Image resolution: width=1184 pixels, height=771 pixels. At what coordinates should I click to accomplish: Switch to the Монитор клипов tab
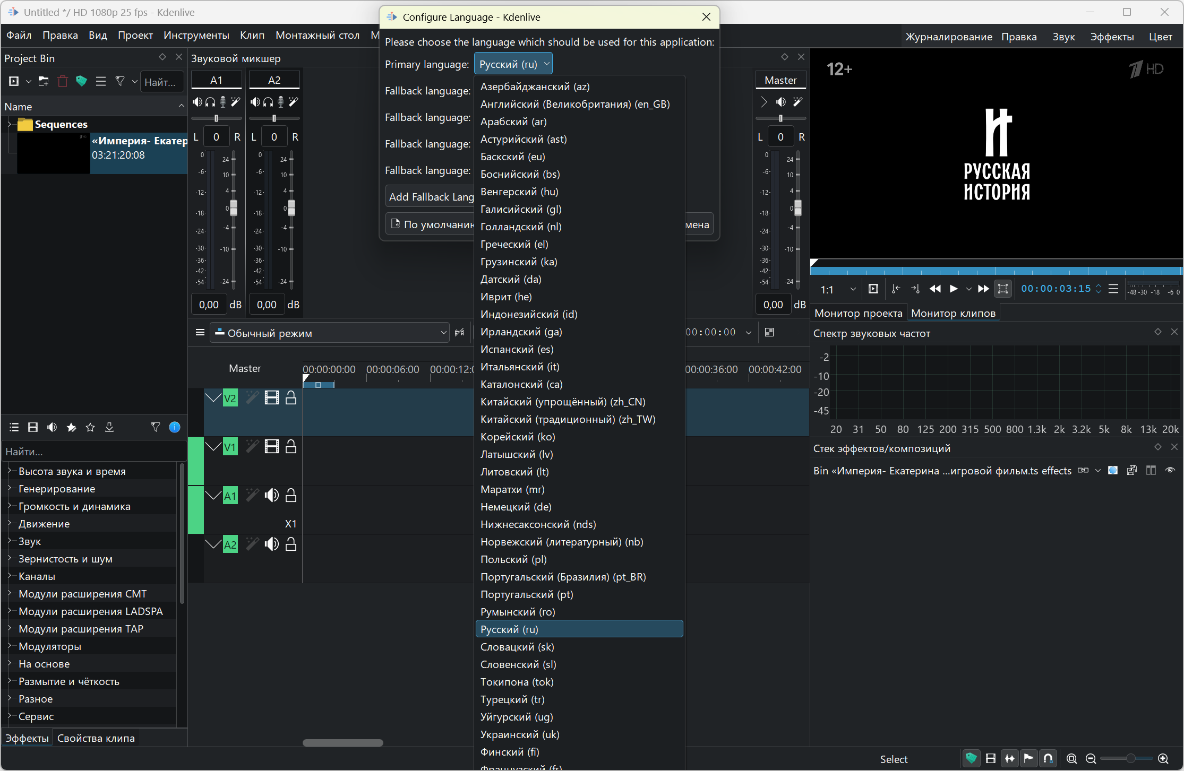(x=953, y=313)
